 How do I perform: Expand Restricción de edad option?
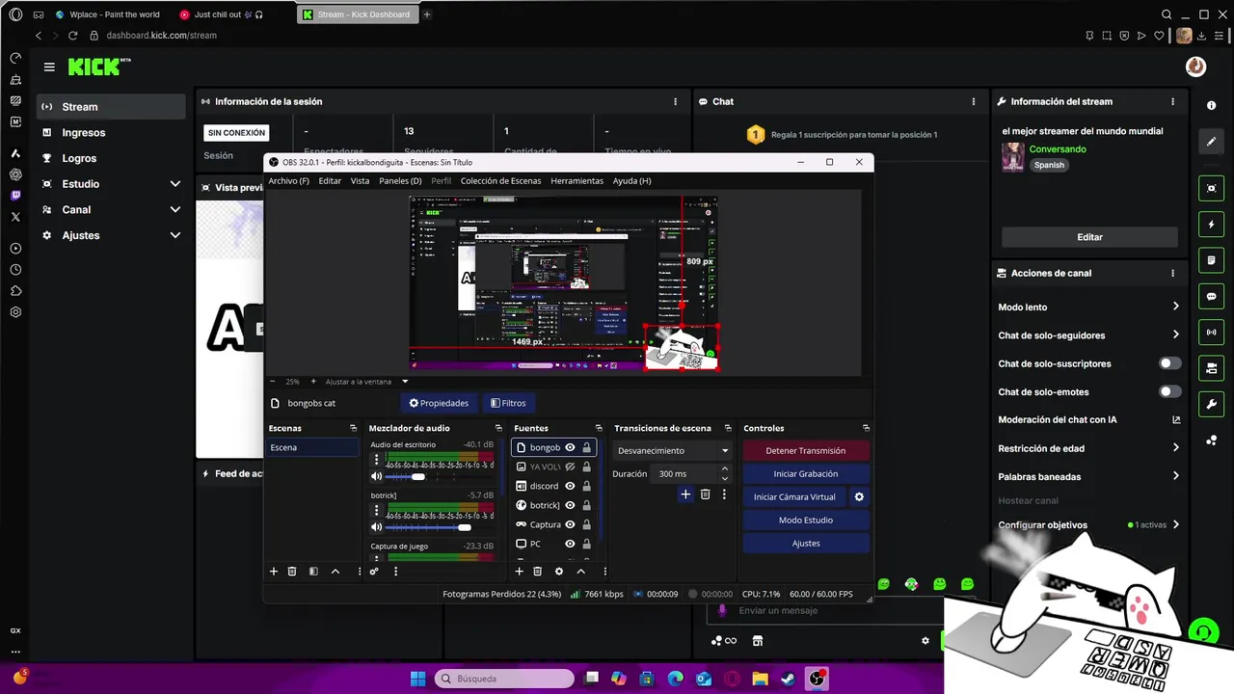tap(1175, 447)
